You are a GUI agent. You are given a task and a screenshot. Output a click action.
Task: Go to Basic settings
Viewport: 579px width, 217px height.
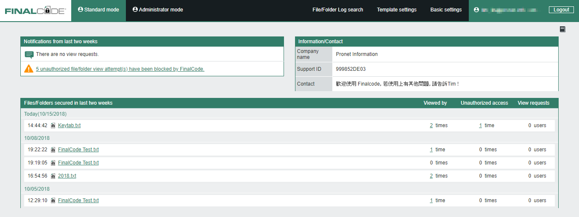[x=446, y=10]
